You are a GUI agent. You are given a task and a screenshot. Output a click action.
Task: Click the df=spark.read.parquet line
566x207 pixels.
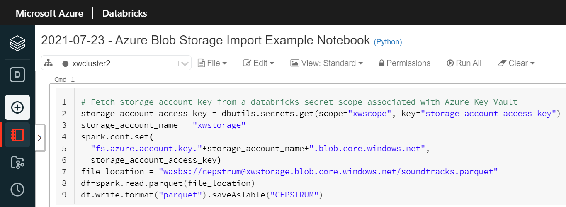tap(168, 183)
